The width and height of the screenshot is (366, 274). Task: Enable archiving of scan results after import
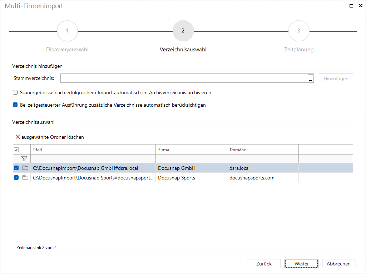15,92
